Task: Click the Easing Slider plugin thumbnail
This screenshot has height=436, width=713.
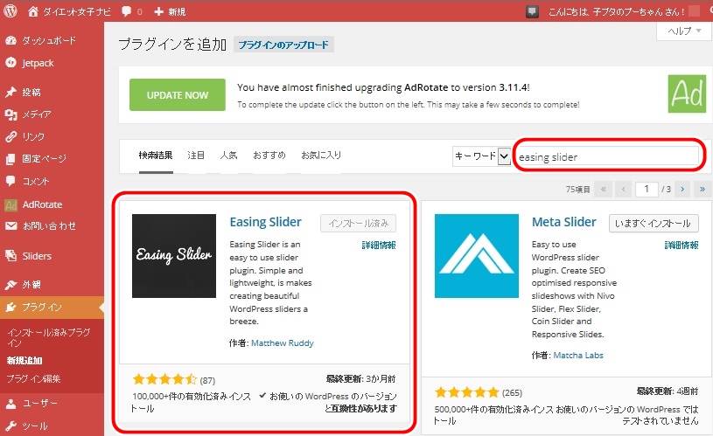Action: pyautogui.click(x=174, y=256)
